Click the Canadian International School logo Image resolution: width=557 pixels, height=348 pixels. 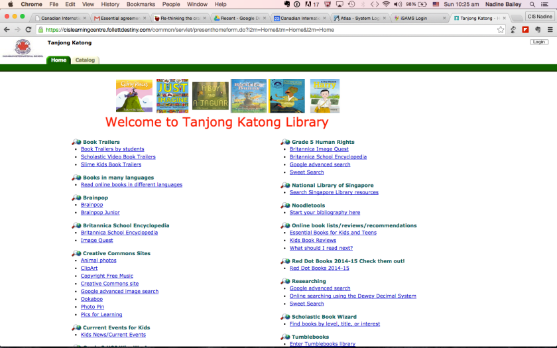click(23, 48)
